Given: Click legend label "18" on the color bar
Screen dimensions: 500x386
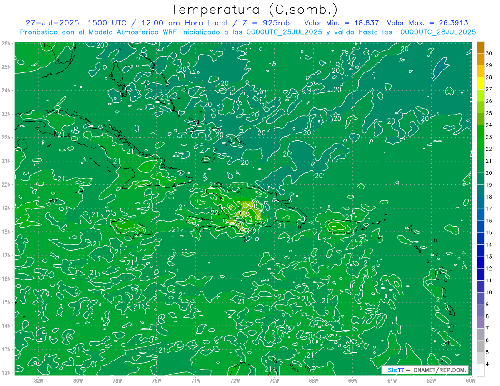Looking at the screenshot, I should pyautogui.click(x=489, y=197).
